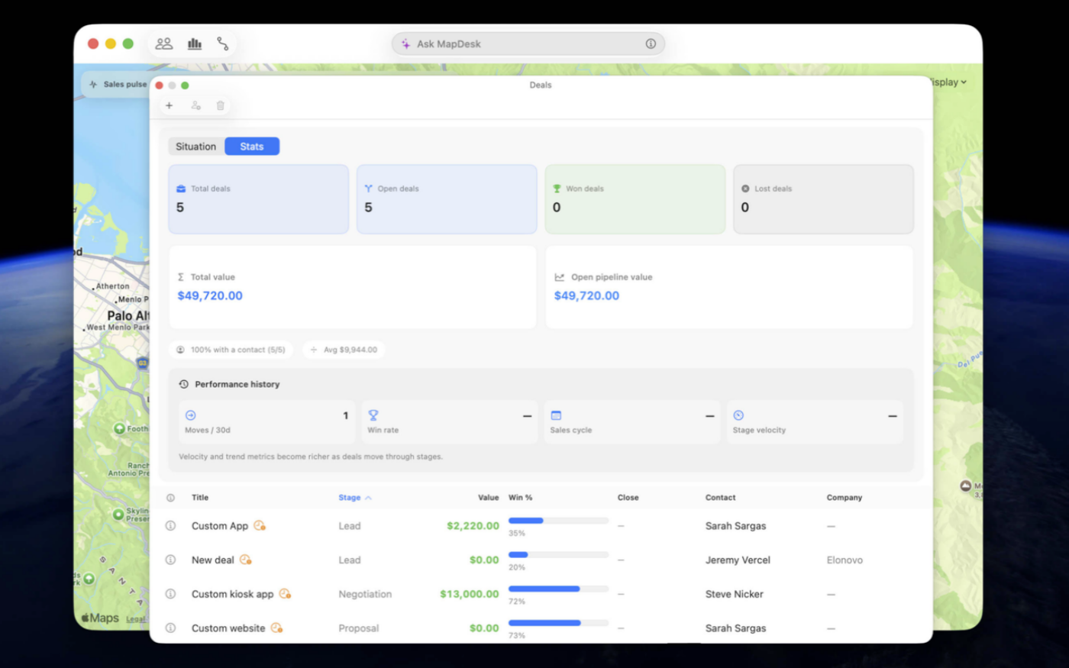Open the Display dropdown on the map window
Screen dimensions: 1069x668
[949, 82]
